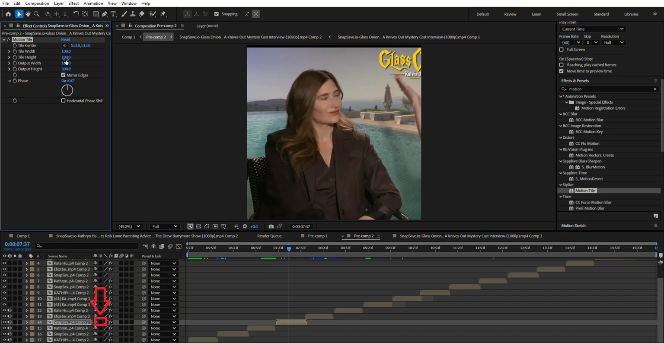Collapse the Stylize effects category

point(561,185)
